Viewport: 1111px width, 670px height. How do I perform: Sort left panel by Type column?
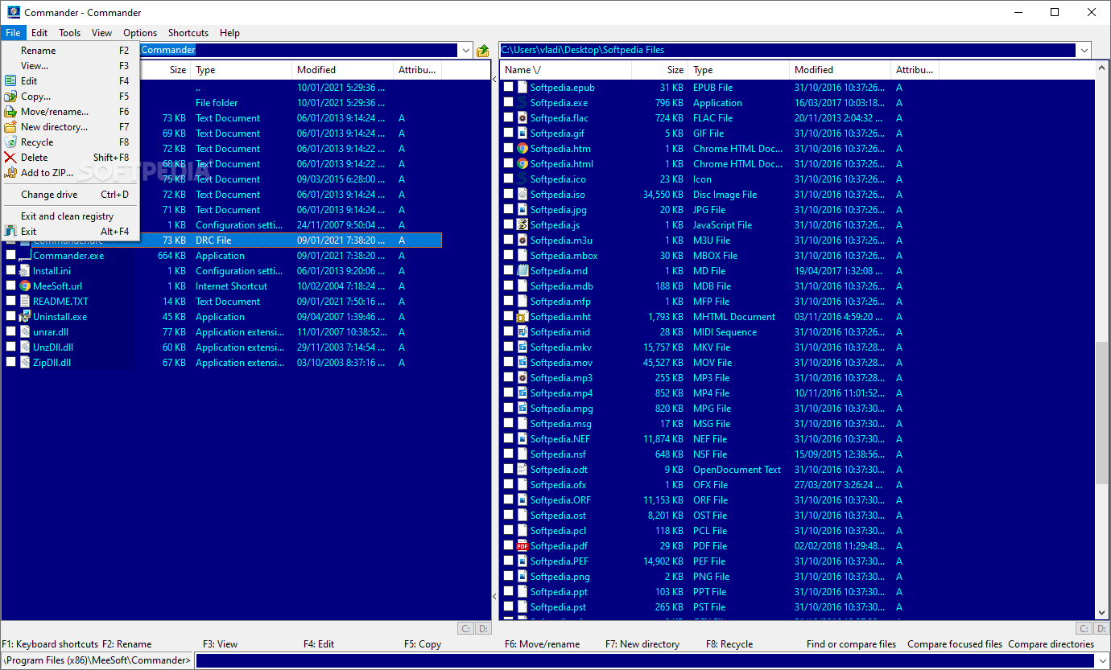point(242,70)
